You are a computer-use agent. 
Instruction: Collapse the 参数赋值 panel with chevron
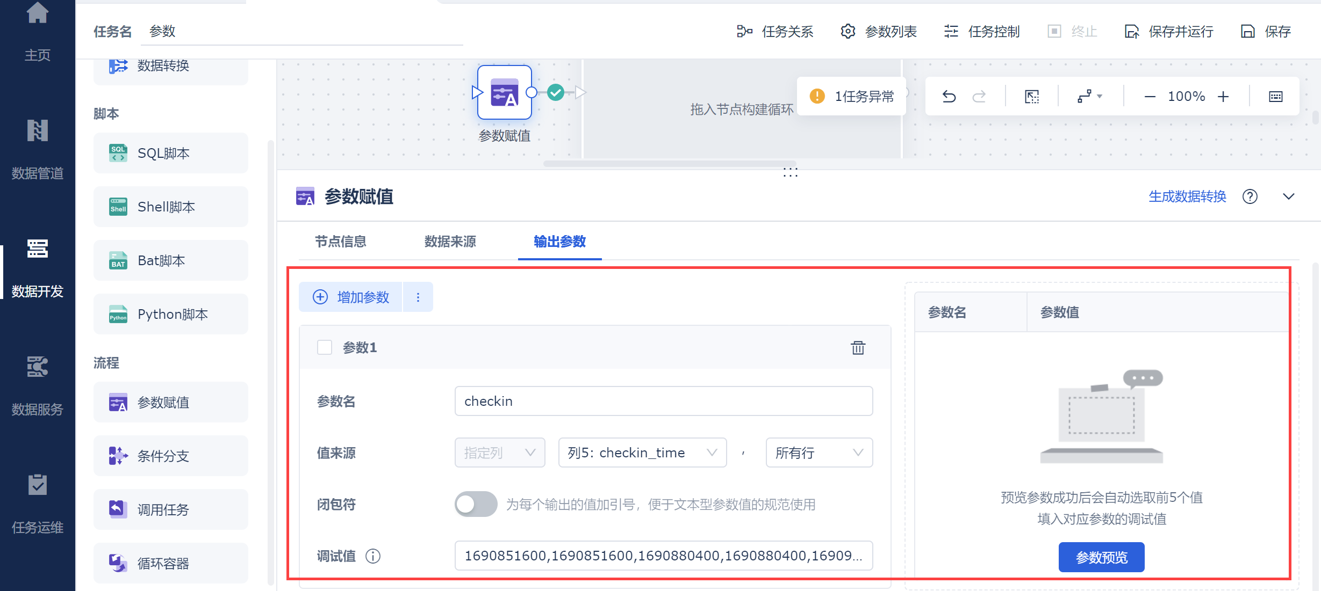click(1288, 196)
